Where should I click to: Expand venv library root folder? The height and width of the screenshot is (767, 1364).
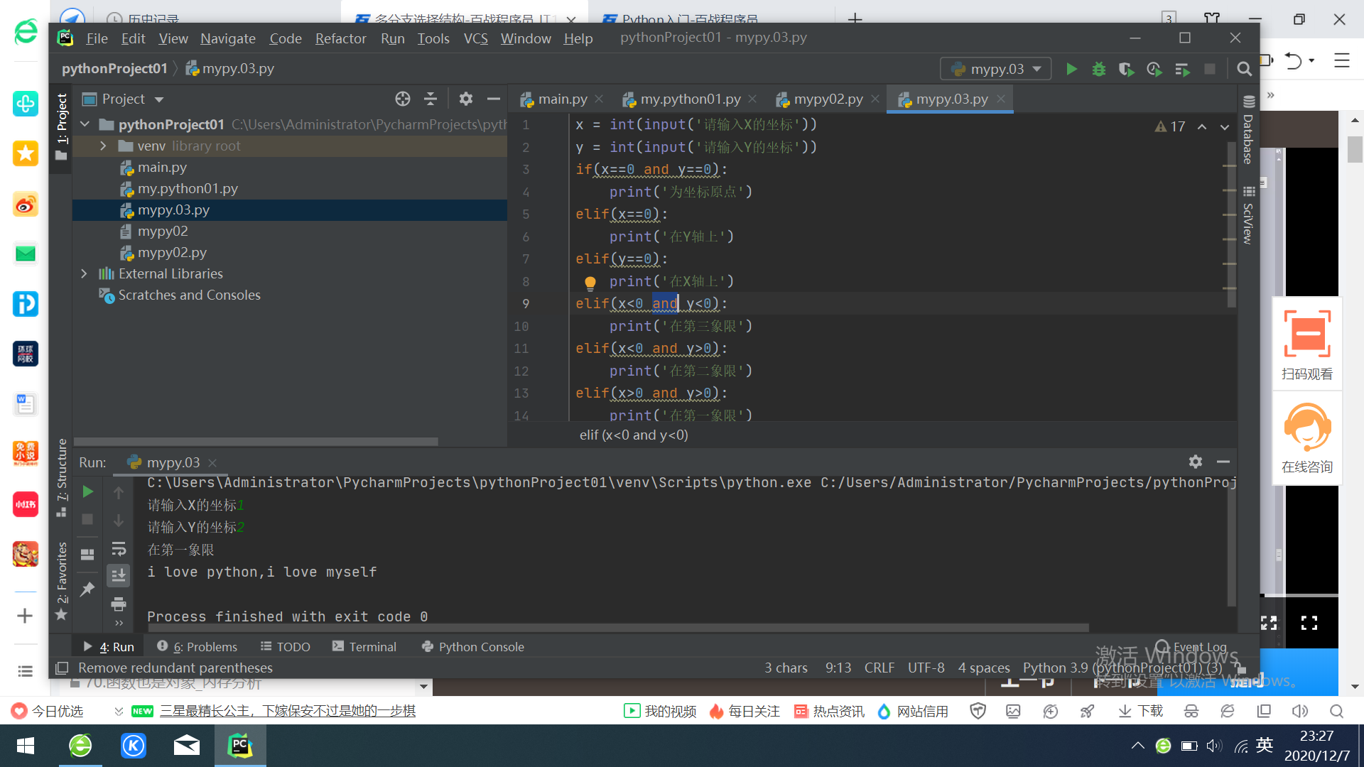pos(104,146)
